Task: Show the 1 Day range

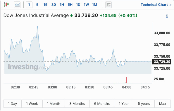Action: pyautogui.click(x=13, y=104)
